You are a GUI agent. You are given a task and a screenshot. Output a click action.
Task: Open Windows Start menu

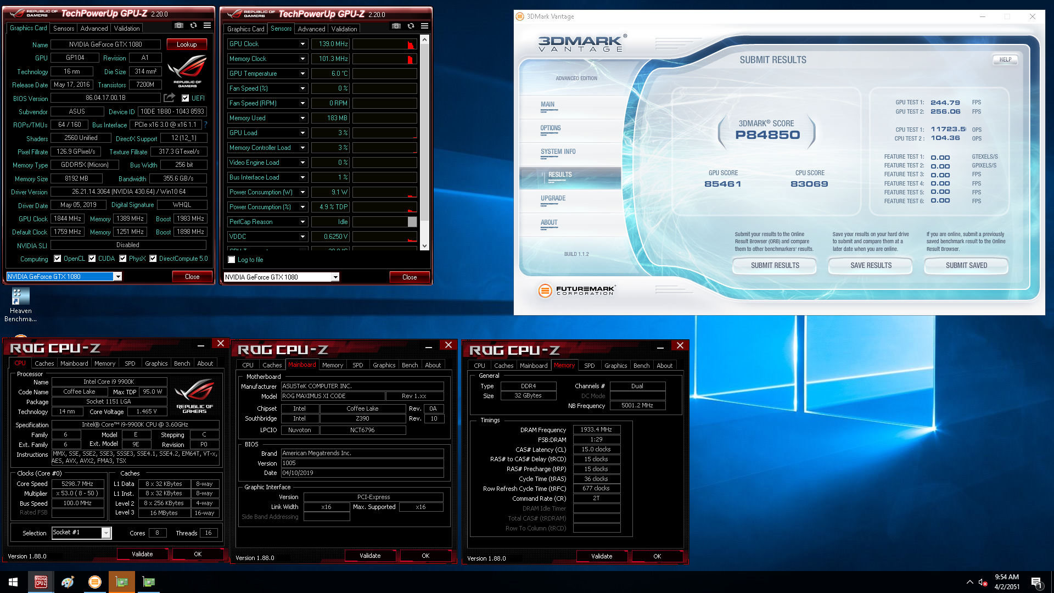[13, 582]
